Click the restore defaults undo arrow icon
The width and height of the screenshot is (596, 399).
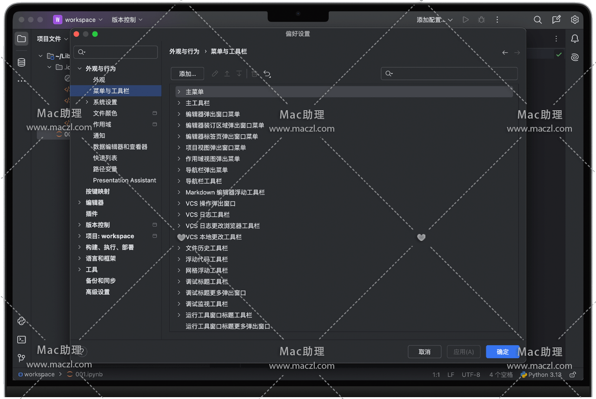point(267,73)
